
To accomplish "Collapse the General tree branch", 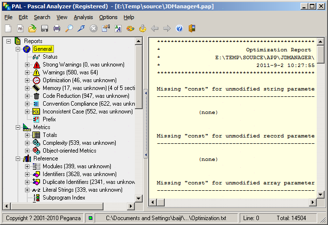I will (18, 49).
